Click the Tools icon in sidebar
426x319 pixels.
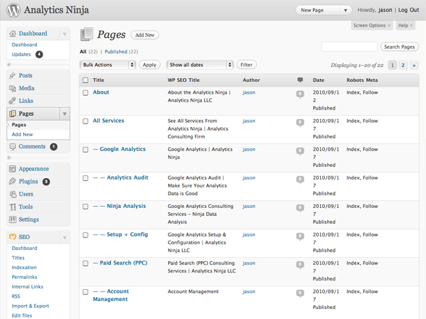[13, 207]
